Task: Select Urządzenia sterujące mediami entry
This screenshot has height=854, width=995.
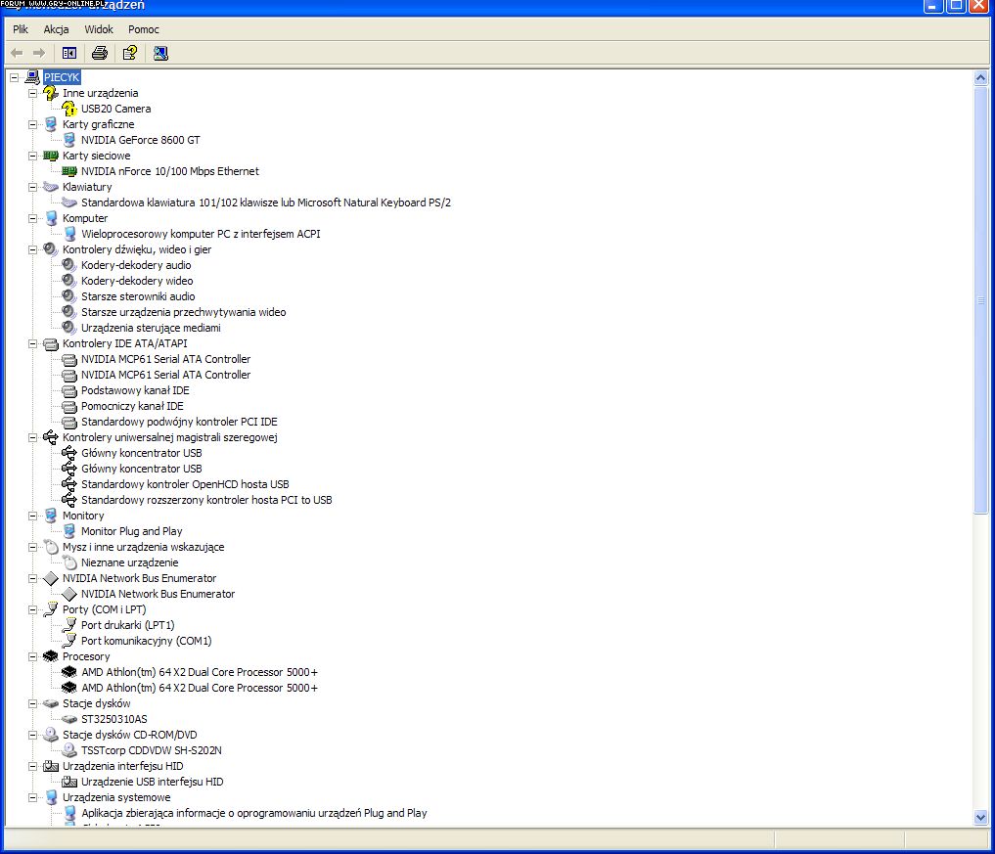Action: pos(151,328)
